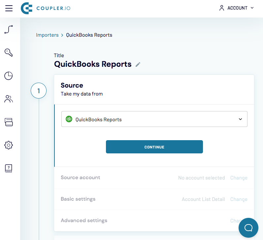This screenshot has width=263, height=240.
Task: Edit title with the pencil icon
Action: [x=138, y=64]
